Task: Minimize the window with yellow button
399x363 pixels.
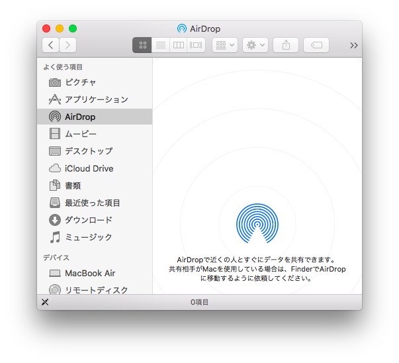Action: click(x=60, y=28)
